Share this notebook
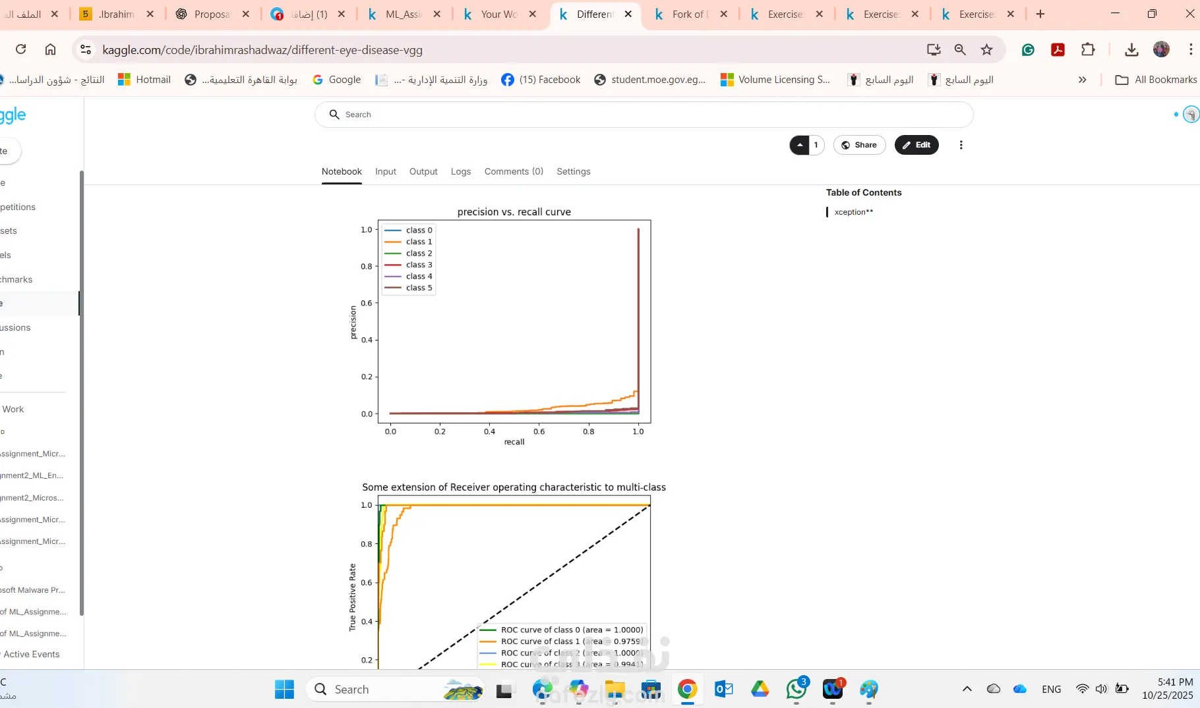The width and height of the screenshot is (1200, 708). pyautogui.click(x=859, y=145)
